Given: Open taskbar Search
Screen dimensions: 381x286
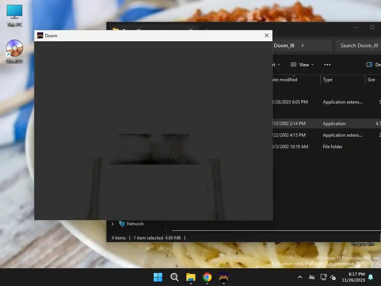Looking at the screenshot, I should [174, 277].
